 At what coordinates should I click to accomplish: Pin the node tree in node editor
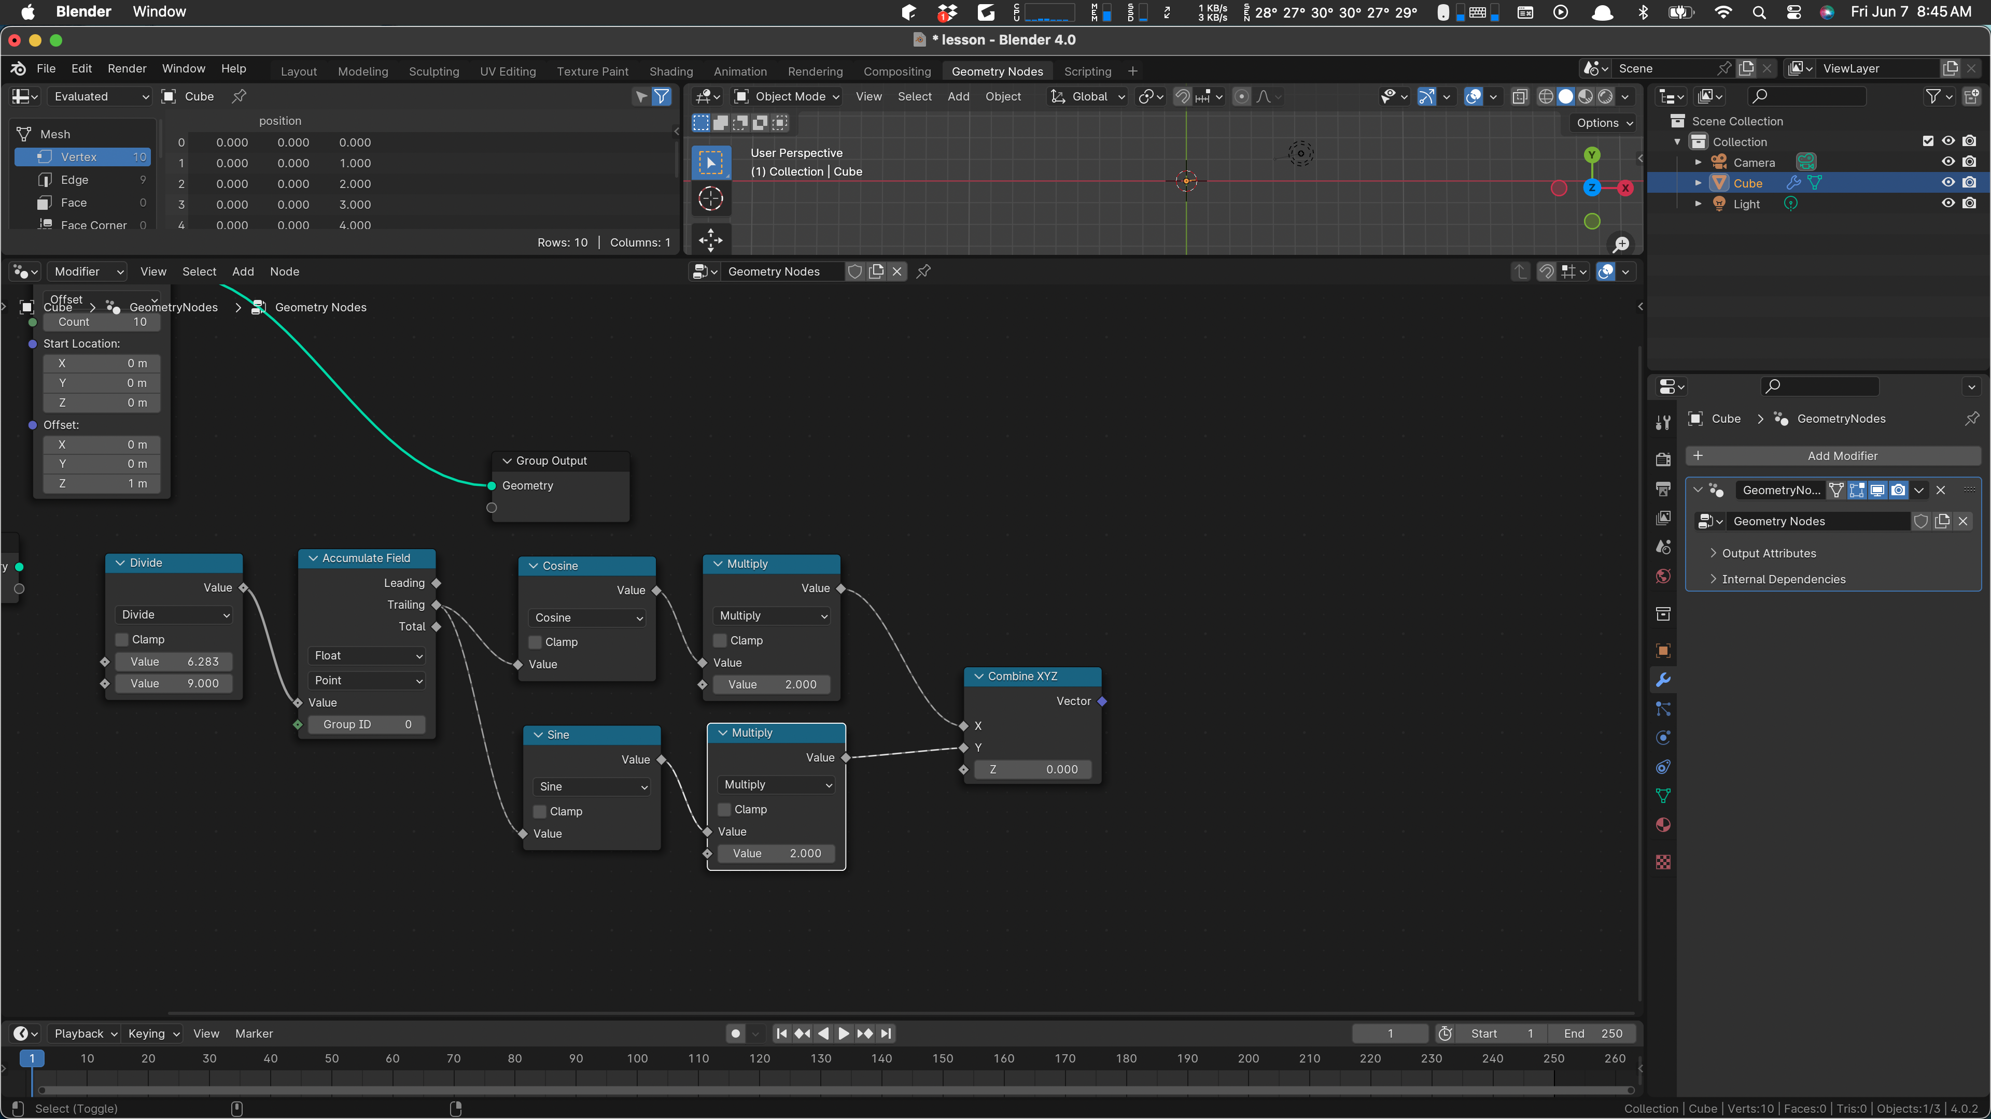tap(923, 271)
